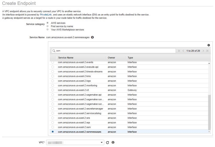215x147 pixels.
Task: Click the com.amazonaws.us-east-2.secretsmanager name
Action: pyautogui.click(x=80, y=109)
